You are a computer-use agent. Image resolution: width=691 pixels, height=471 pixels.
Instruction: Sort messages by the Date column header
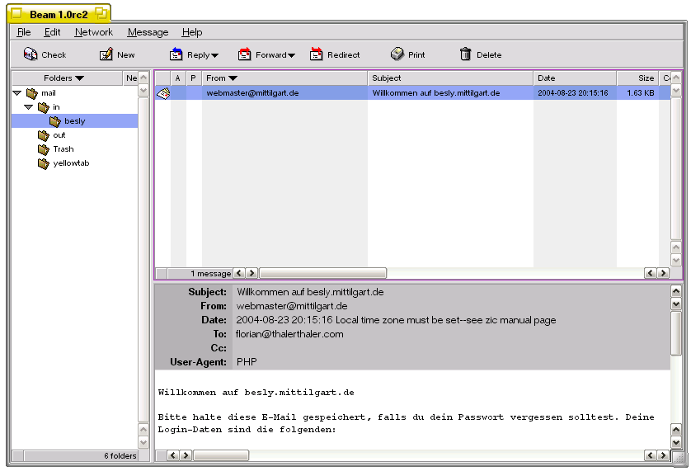[x=574, y=78]
